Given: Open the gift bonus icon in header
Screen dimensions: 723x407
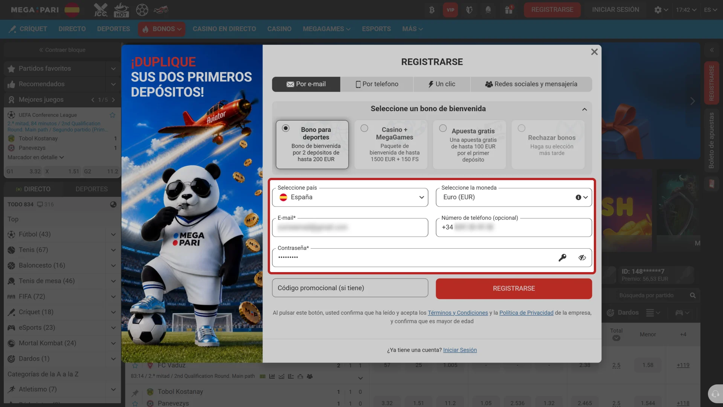Looking at the screenshot, I should tap(509, 10).
